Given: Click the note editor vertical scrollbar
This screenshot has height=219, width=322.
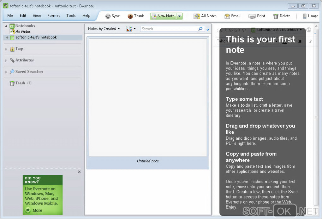Looking at the screenshot, I should pos(316,117).
